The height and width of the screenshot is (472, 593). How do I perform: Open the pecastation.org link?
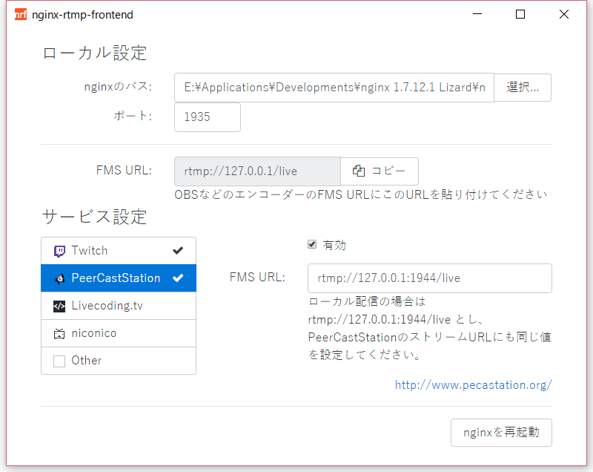473,385
